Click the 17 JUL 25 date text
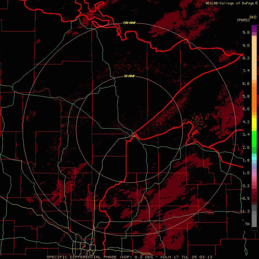259x259 pixels. (186, 257)
